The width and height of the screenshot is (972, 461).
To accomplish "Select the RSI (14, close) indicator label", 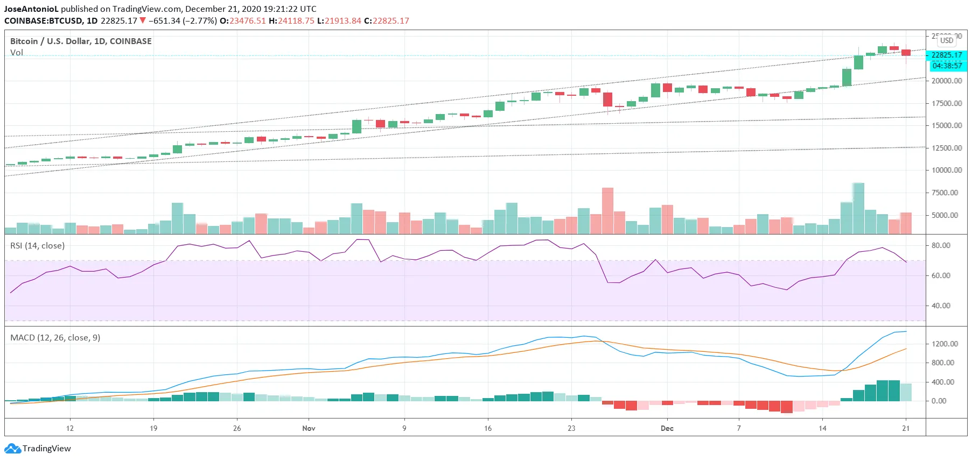I will [x=37, y=245].
